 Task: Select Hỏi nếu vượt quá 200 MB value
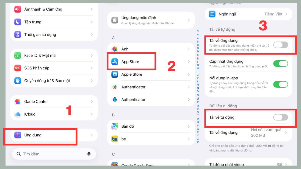[x=266, y=132]
